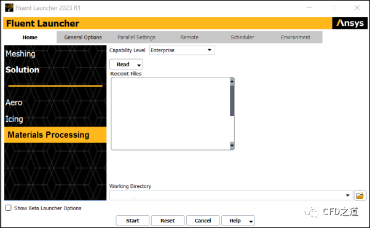Image resolution: width=370 pixels, height=228 pixels.
Task: Click Recent Files scrollbar up arrow
Action: point(232,81)
